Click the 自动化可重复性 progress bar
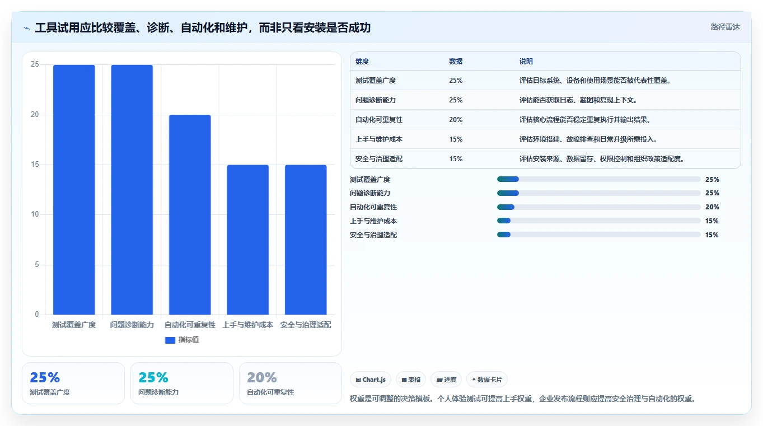763x426 pixels. [599, 207]
